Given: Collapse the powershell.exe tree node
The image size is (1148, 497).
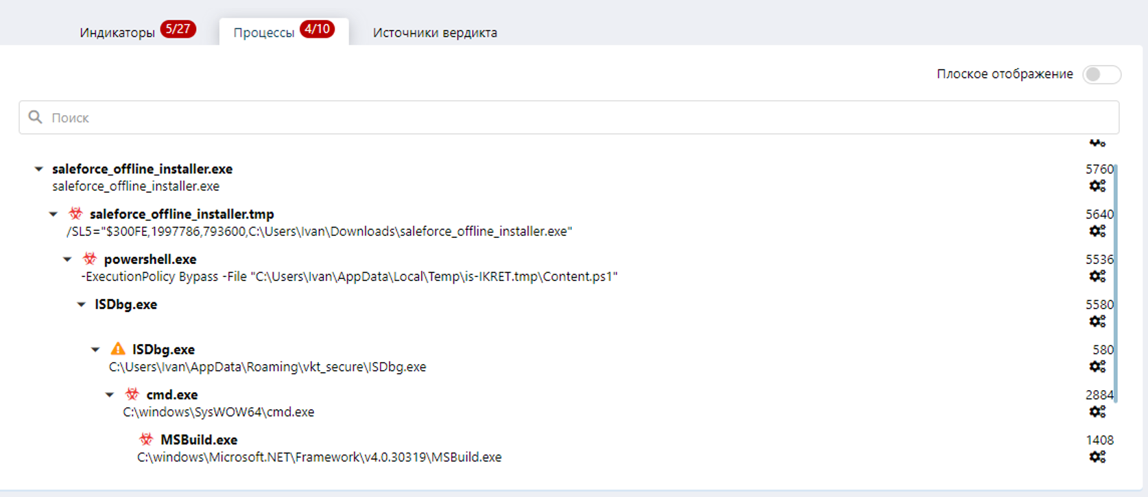Looking at the screenshot, I should coord(67,259).
